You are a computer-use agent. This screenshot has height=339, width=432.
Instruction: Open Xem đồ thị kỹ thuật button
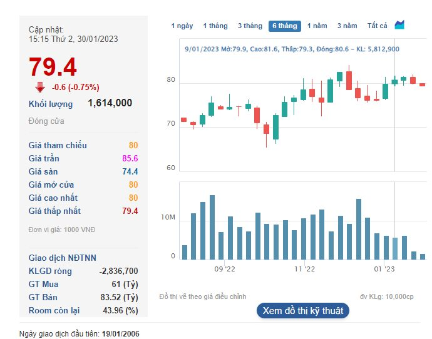click(x=303, y=311)
